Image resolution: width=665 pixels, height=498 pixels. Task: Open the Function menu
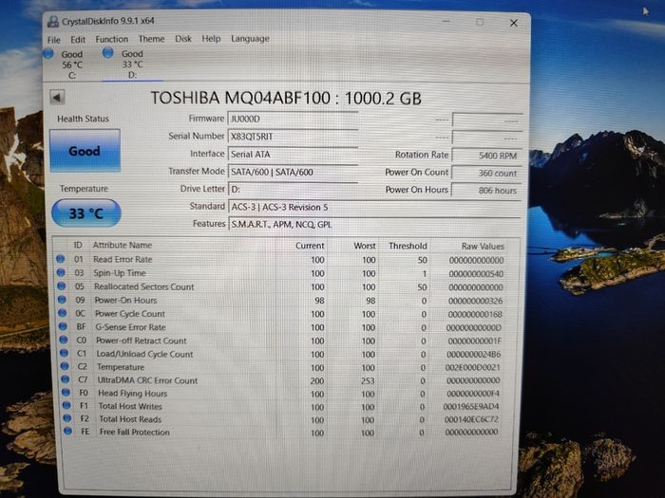[112, 39]
